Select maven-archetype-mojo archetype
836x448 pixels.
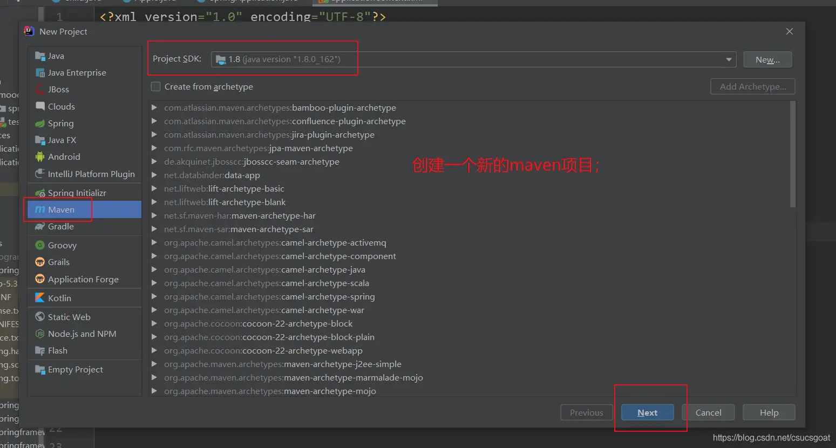tap(270, 391)
